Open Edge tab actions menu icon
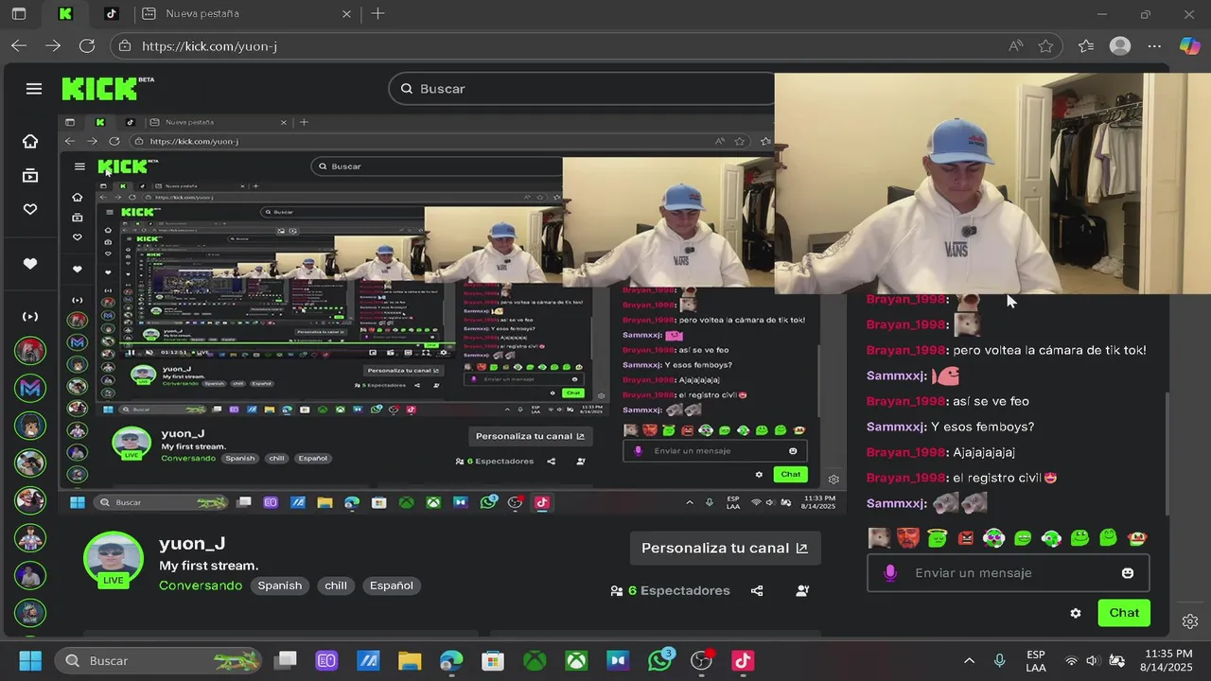1211x681 pixels. click(x=19, y=13)
